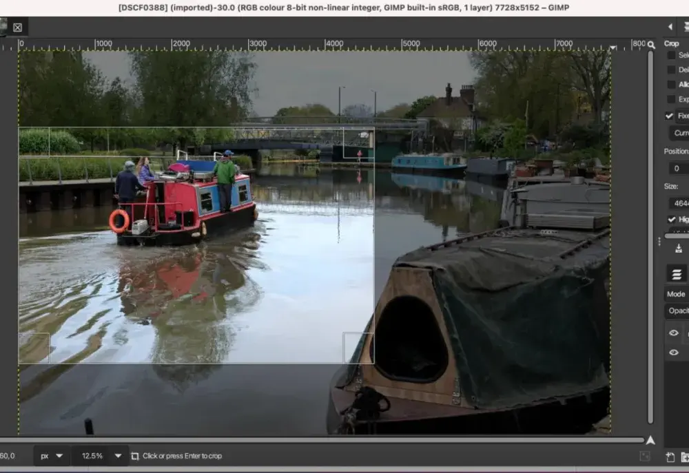The image size is (689, 473).
Task: Click the crop tool icon in the status bar
Action: pyautogui.click(x=135, y=456)
